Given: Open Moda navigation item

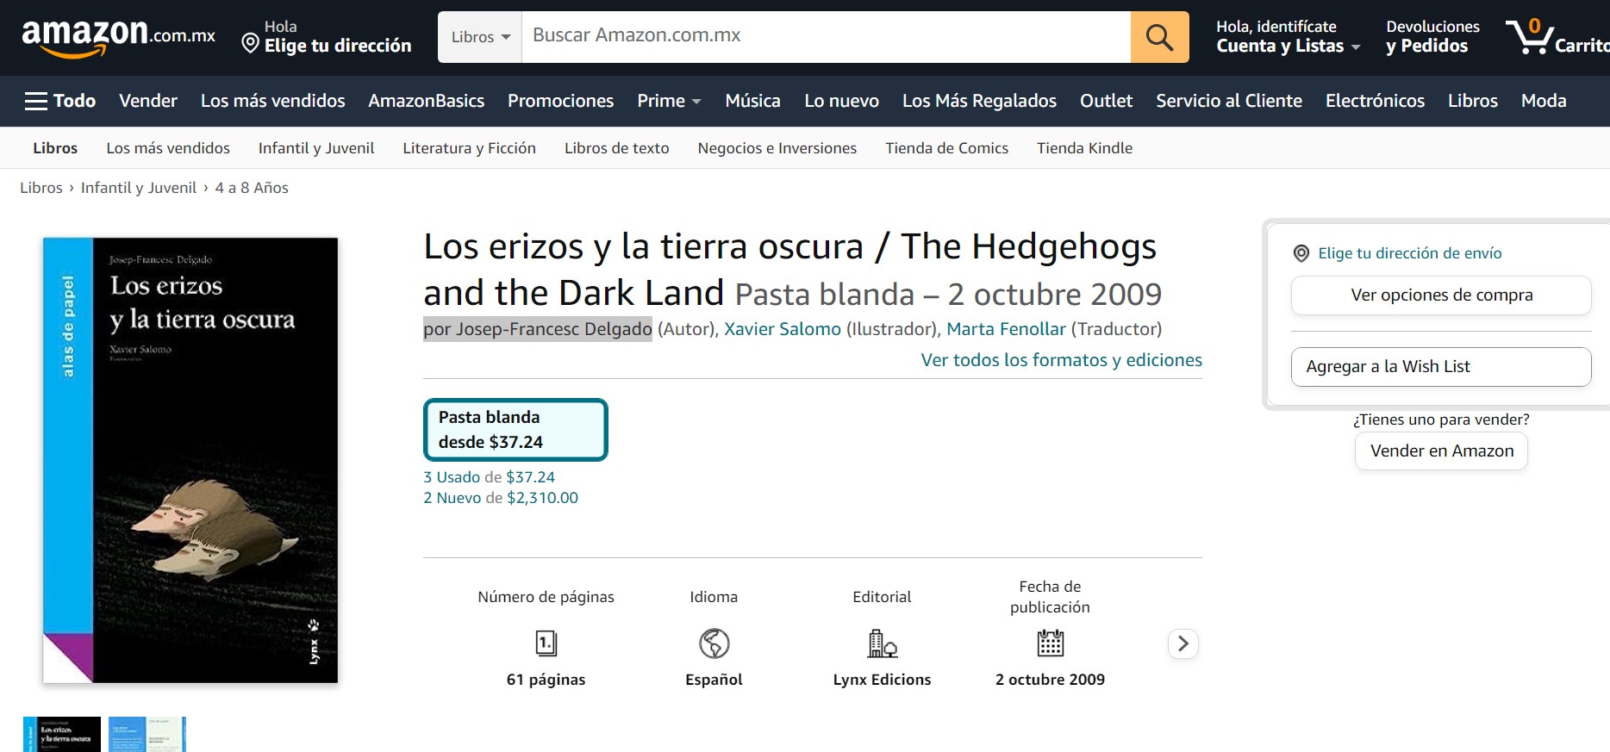Looking at the screenshot, I should 1544,101.
